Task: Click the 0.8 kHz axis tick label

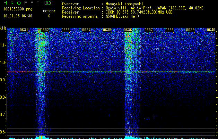Action: [x=3, y=97]
